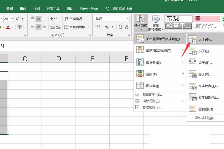The height and width of the screenshot is (149, 224).
Task: Select the 检查单元格 cell style
Action: 179,27
